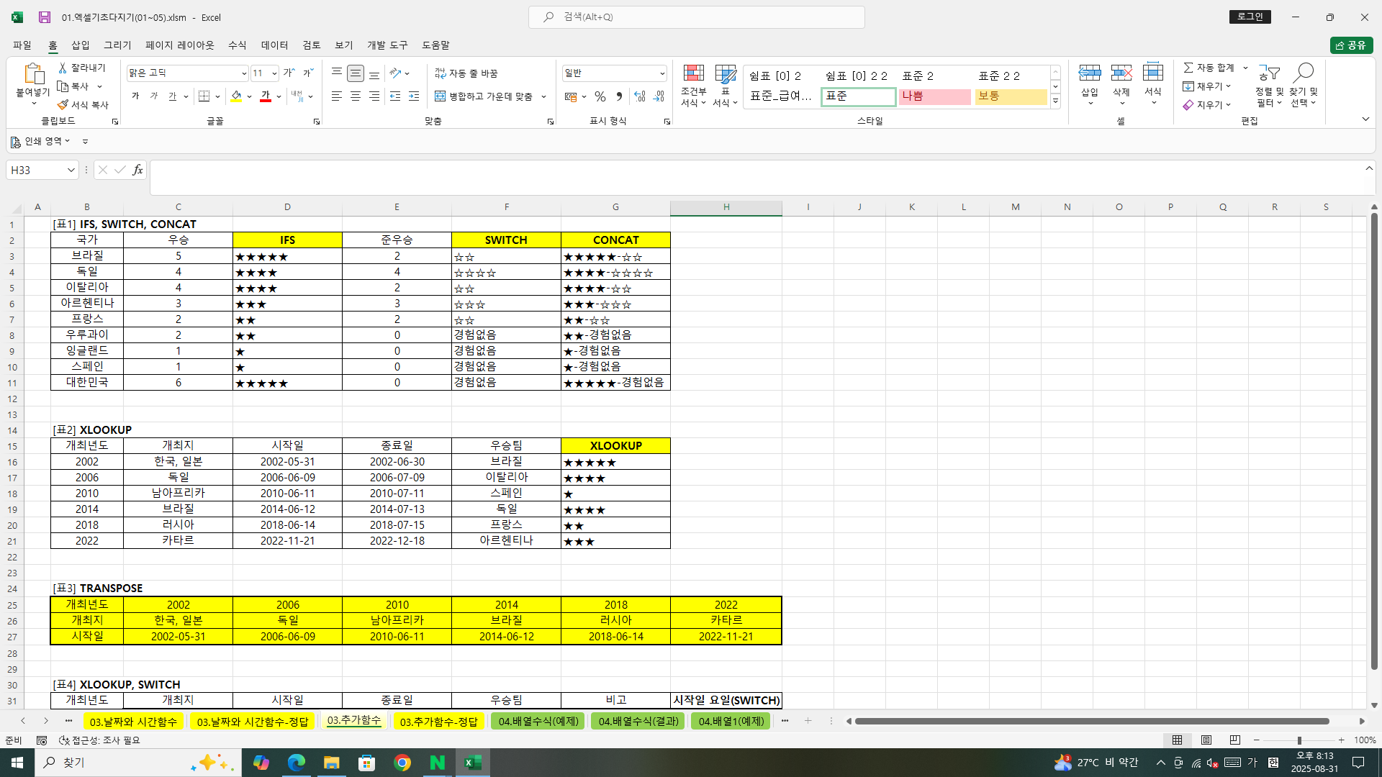Expand the number format (일반) dropdown
This screenshot has height=777, width=1382.
[x=661, y=73]
